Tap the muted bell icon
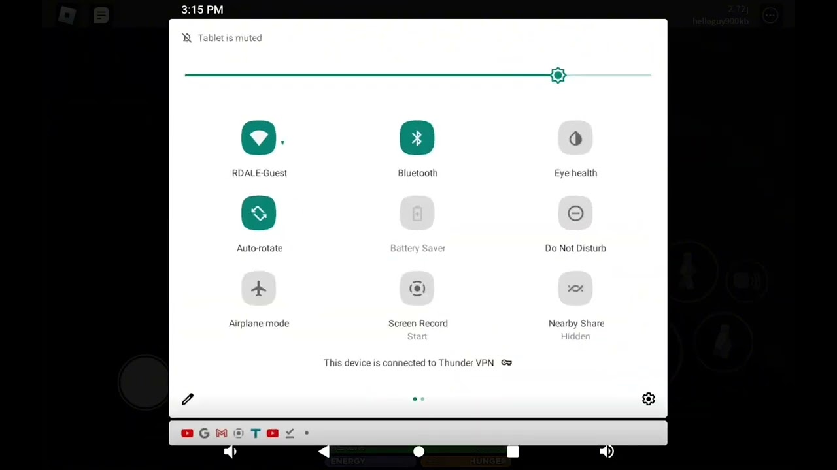Viewport: 837px width, 470px height. point(187,38)
